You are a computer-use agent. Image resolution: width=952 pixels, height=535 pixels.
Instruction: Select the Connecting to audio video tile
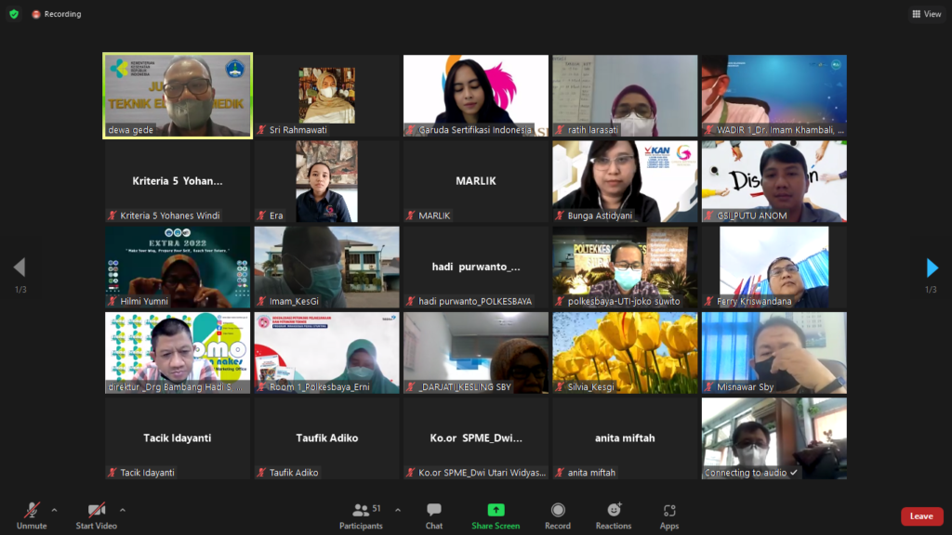tap(774, 438)
